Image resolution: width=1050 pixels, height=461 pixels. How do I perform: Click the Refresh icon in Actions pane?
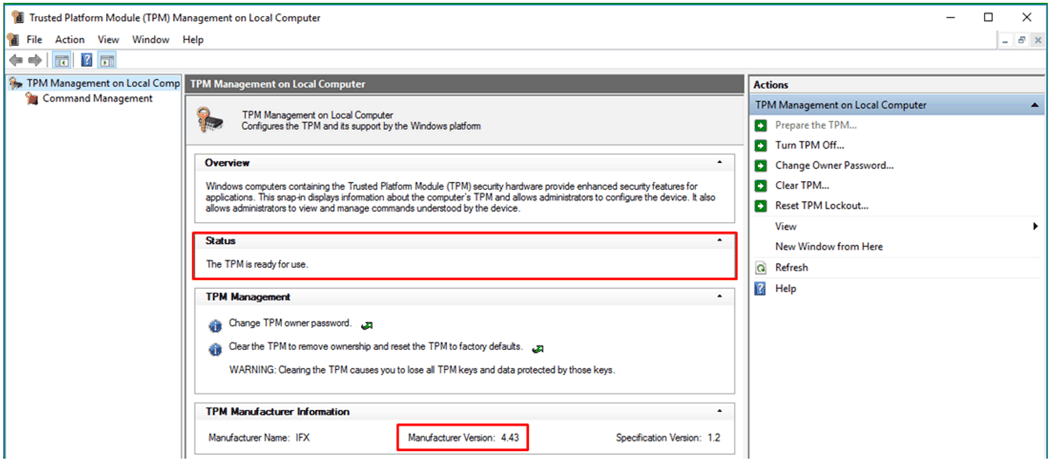pos(760,268)
